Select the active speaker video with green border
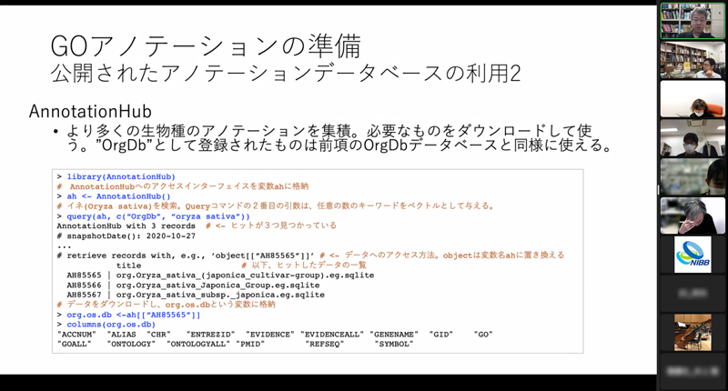The image size is (728, 391). [693, 20]
